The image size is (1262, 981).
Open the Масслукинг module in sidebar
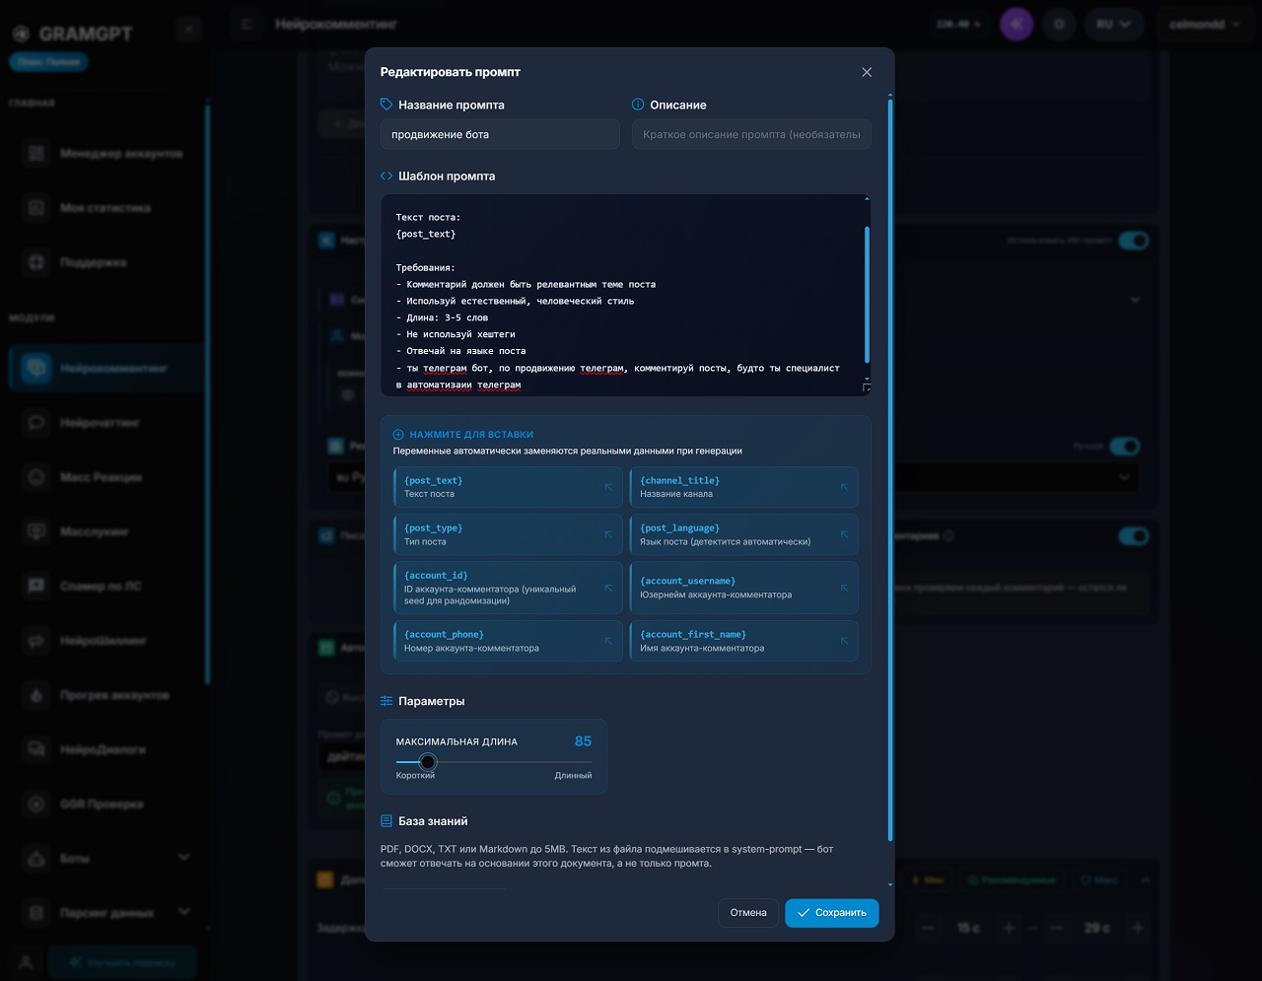106,531
